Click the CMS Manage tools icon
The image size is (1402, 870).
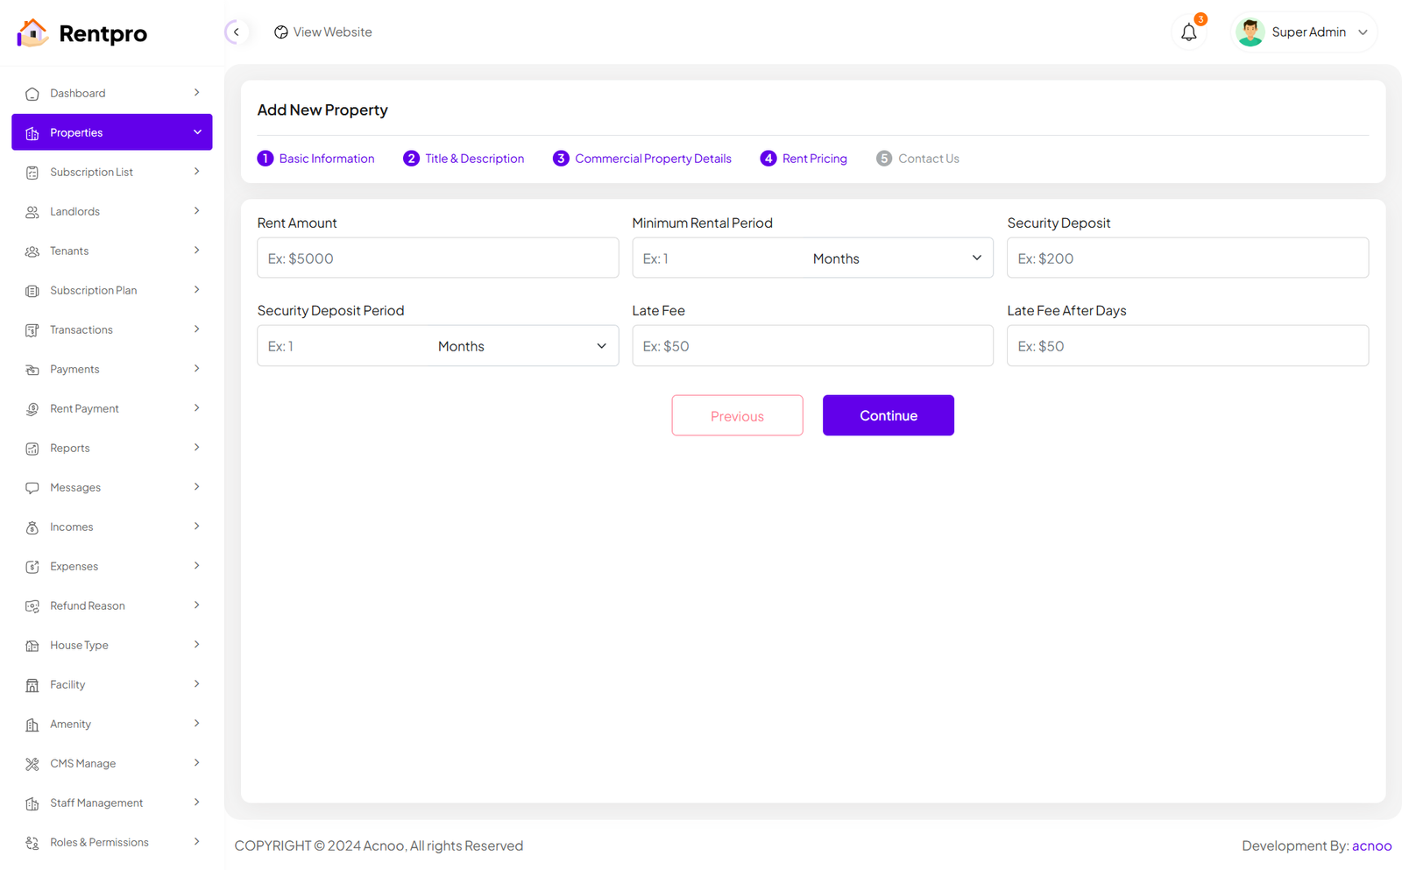(32, 764)
